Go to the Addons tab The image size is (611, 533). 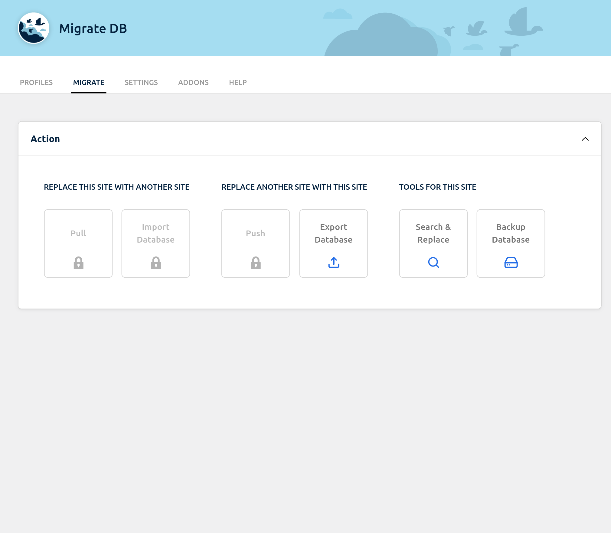click(193, 83)
